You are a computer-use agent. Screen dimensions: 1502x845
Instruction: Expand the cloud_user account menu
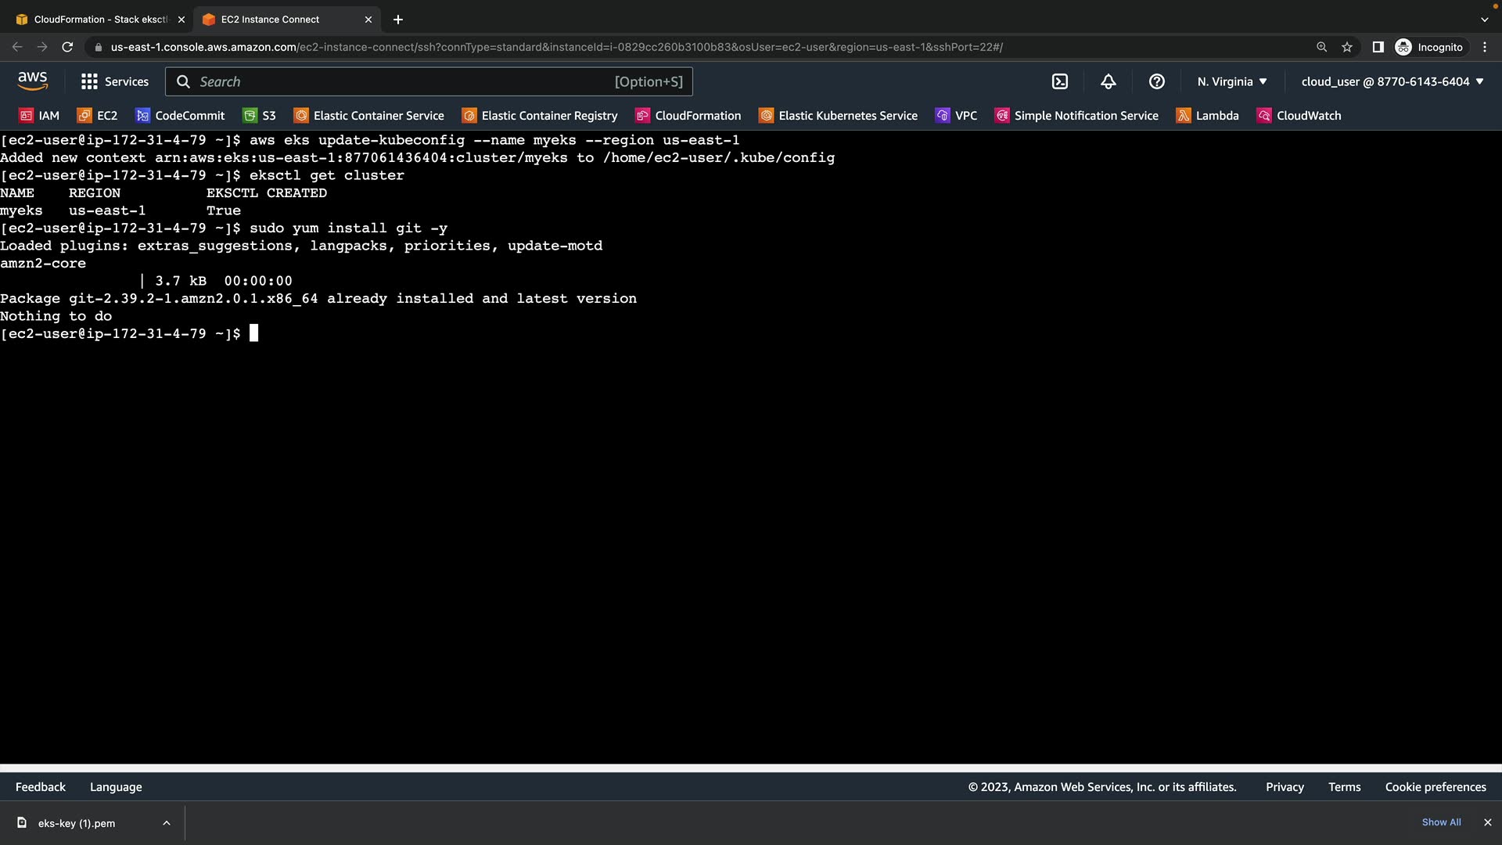coord(1392,81)
